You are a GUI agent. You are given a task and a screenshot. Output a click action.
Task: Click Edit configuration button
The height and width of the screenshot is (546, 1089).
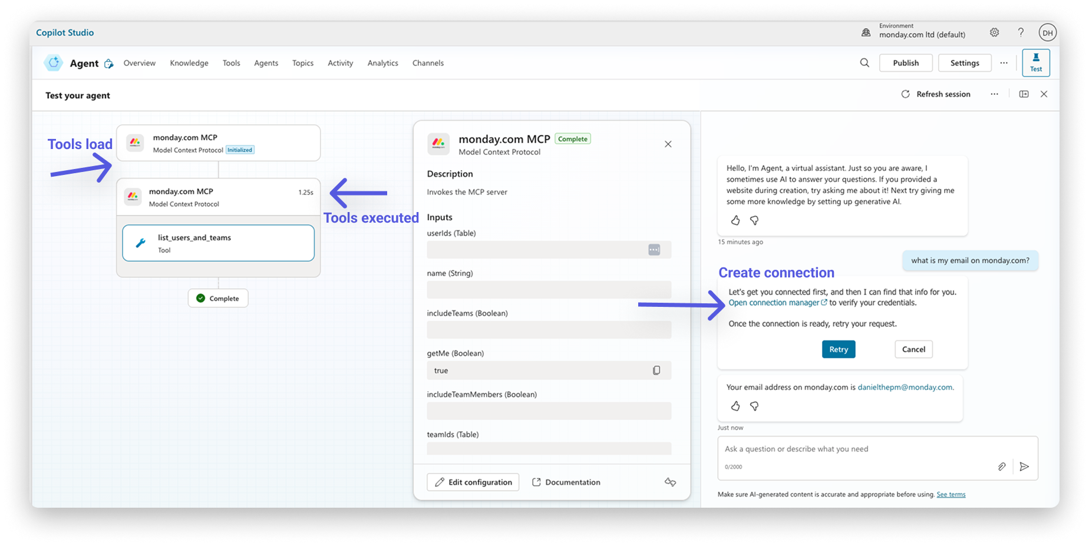473,482
